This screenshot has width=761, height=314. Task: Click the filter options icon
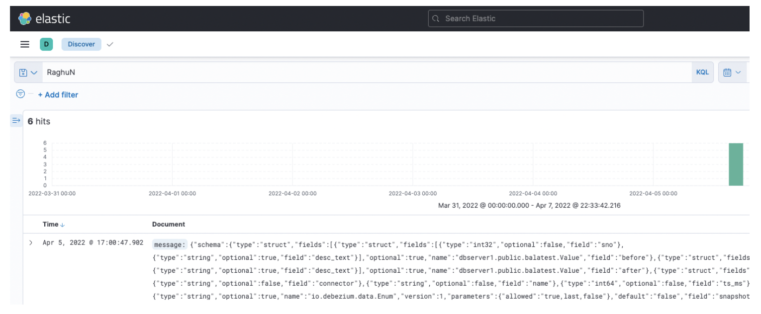pos(20,94)
